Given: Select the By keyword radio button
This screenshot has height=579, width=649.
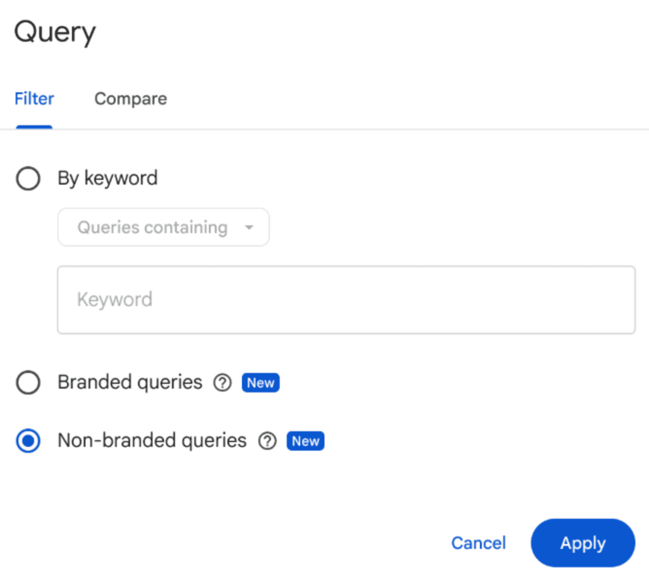Looking at the screenshot, I should [x=28, y=178].
